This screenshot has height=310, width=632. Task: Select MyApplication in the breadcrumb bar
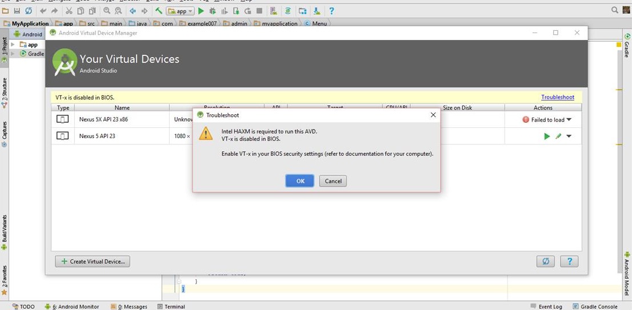[x=26, y=24]
